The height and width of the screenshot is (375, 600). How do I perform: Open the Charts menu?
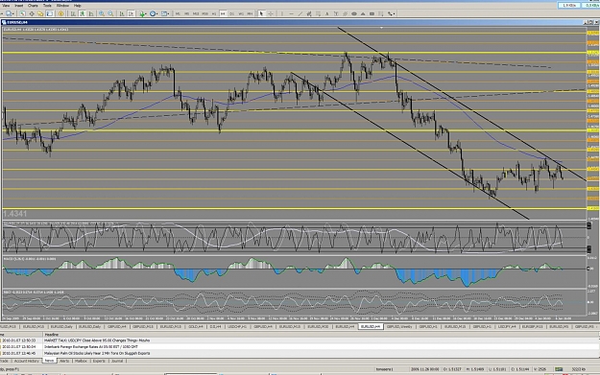tap(33, 6)
